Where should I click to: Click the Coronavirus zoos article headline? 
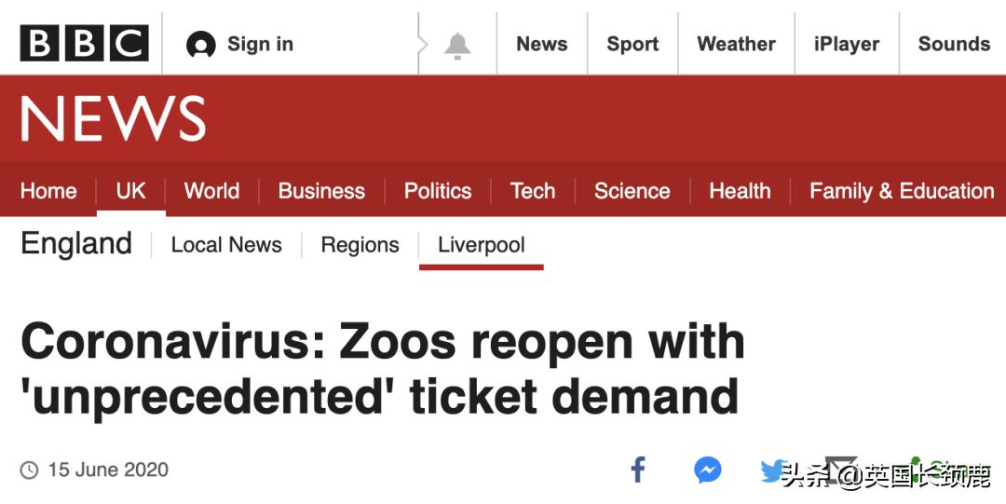[x=382, y=369]
